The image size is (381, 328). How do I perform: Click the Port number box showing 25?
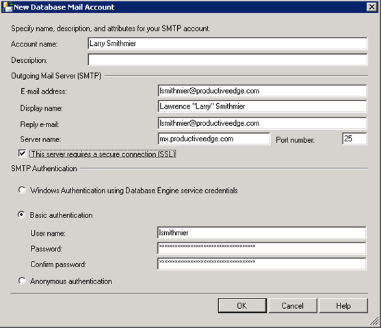pos(354,139)
